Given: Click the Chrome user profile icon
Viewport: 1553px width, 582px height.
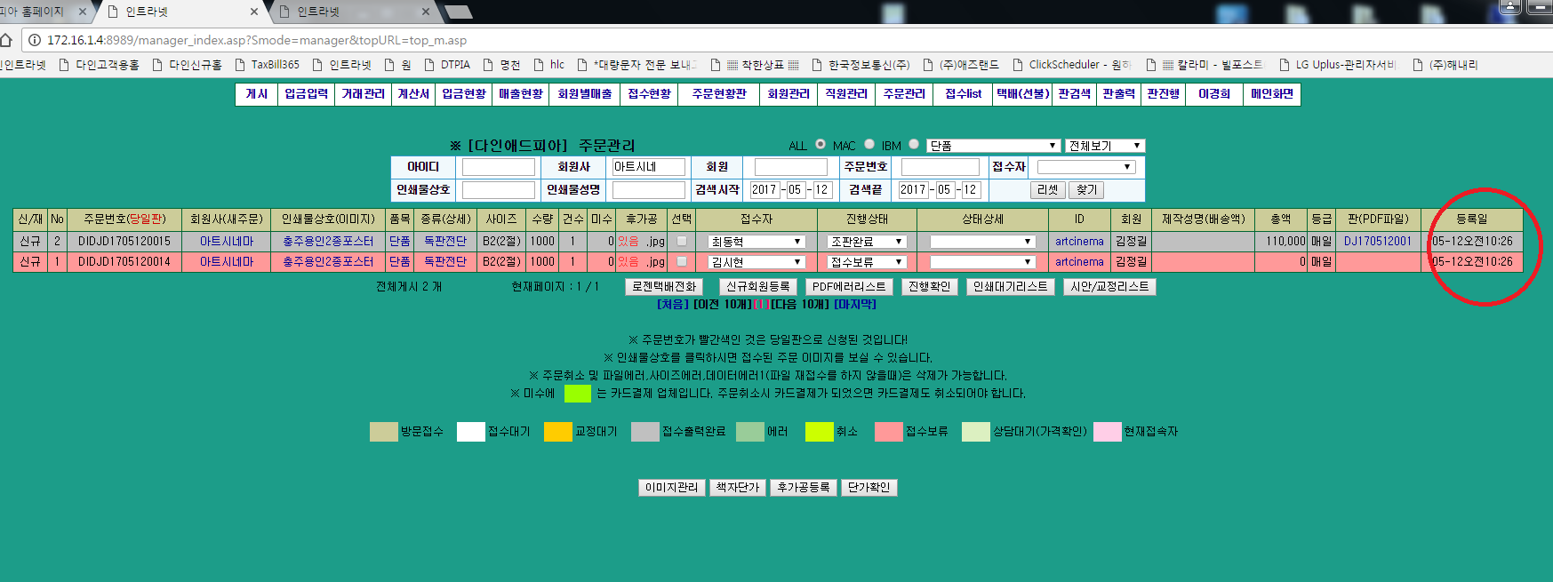Looking at the screenshot, I should pos(1509,7).
